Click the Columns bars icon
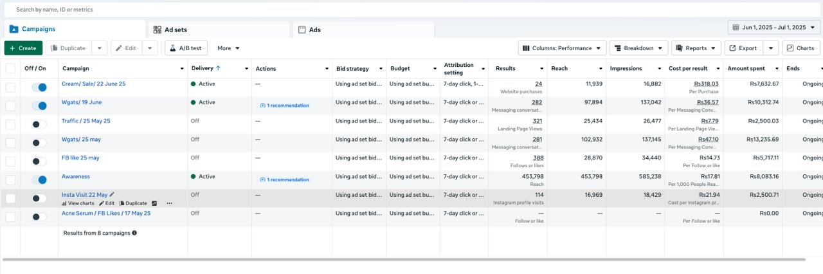 tap(526, 48)
